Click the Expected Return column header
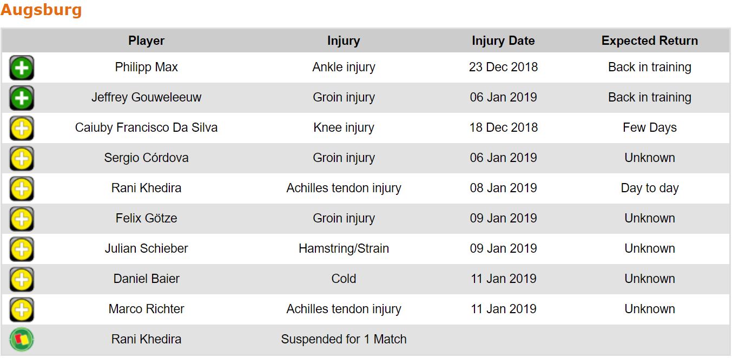The width and height of the screenshot is (732, 358). pos(649,41)
